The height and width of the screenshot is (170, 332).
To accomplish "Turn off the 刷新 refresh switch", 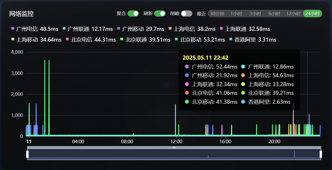I will click(160, 14).
